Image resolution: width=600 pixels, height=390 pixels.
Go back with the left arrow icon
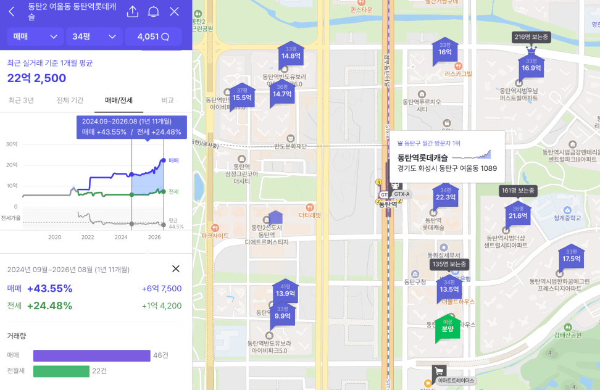click(x=12, y=12)
